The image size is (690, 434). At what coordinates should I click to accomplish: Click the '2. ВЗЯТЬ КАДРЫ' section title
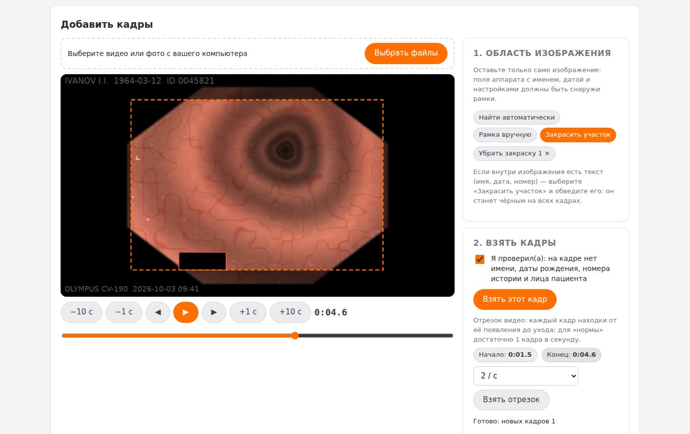click(515, 243)
